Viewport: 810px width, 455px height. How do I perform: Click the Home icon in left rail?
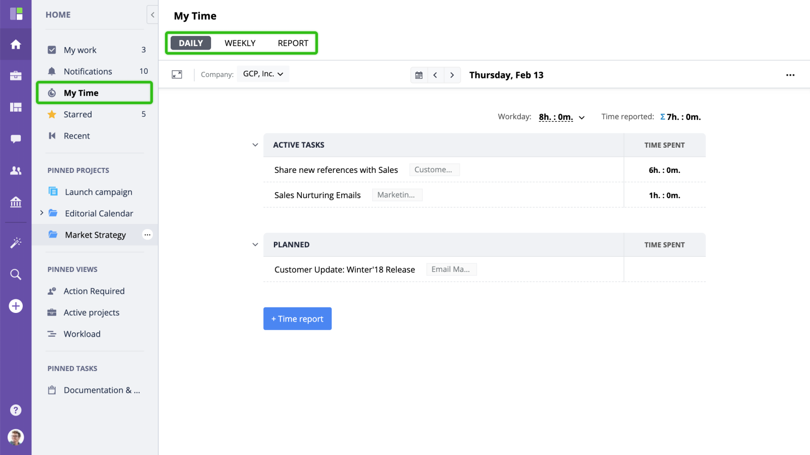(16, 44)
